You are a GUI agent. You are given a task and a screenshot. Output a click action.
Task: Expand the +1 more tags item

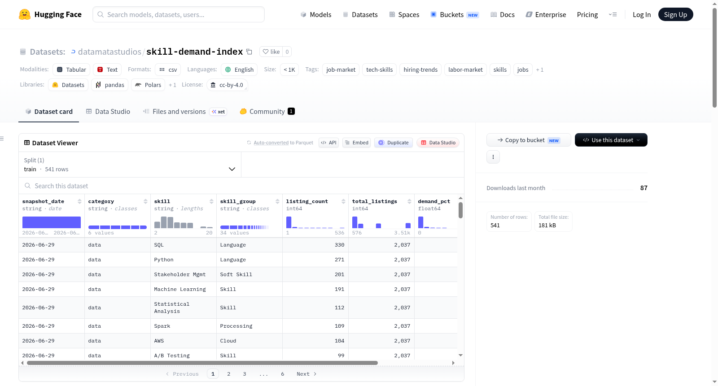pyautogui.click(x=540, y=69)
